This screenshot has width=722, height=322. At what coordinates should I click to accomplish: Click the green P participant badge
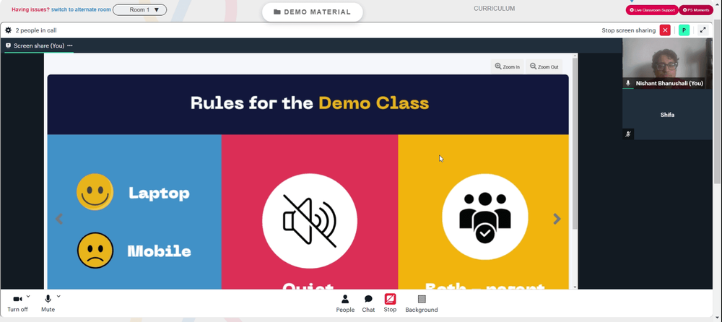(x=684, y=30)
